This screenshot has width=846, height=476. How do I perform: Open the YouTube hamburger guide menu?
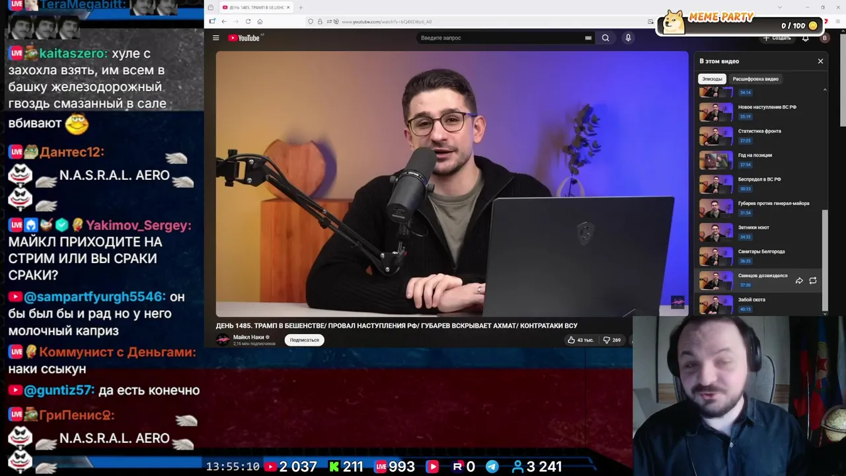coord(215,38)
